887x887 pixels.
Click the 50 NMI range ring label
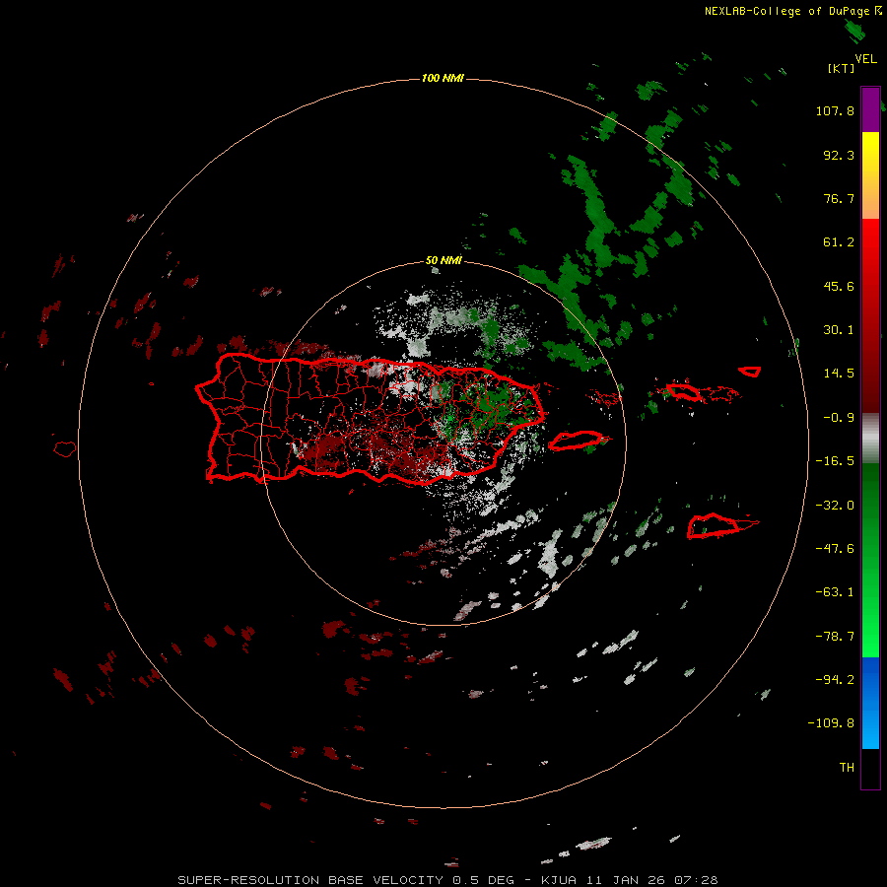point(443,260)
